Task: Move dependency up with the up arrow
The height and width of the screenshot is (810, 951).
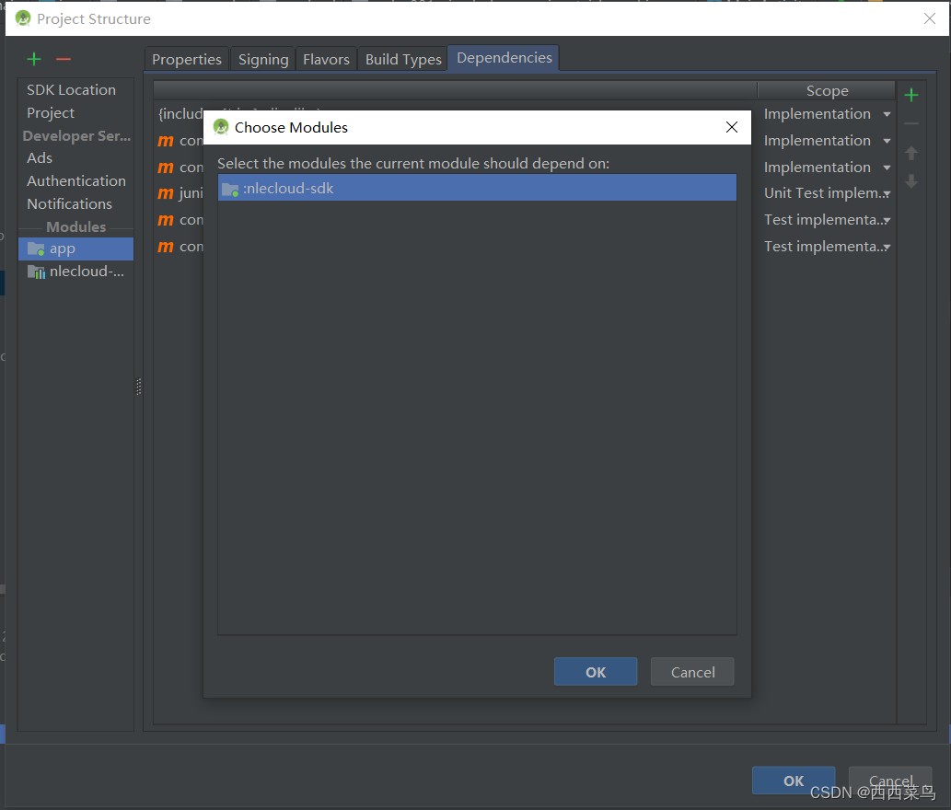Action: 911,153
